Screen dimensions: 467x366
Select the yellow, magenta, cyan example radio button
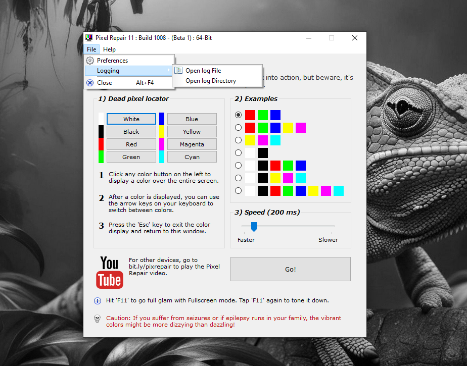coord(239,140)
